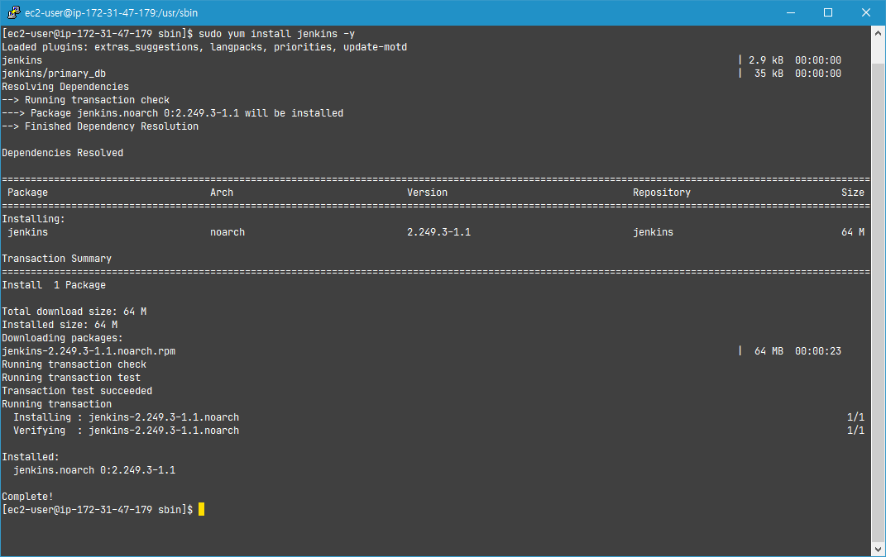Click the 'Verifying : jenkins-2.249.3-1.1.noarch' line
This screenshot has height=557, width=886.
(x=126, y=431)
